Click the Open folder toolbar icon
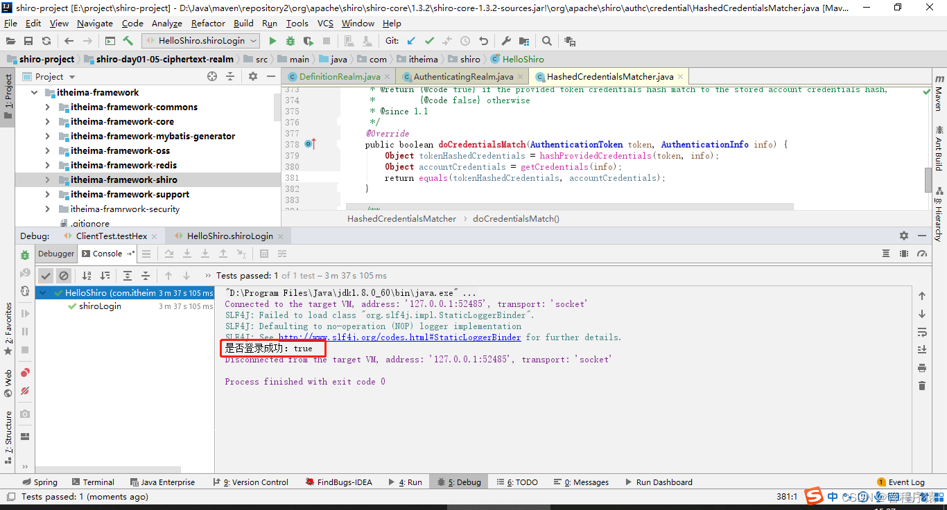This screenshot has width=947, height=510. coord(10,41)
